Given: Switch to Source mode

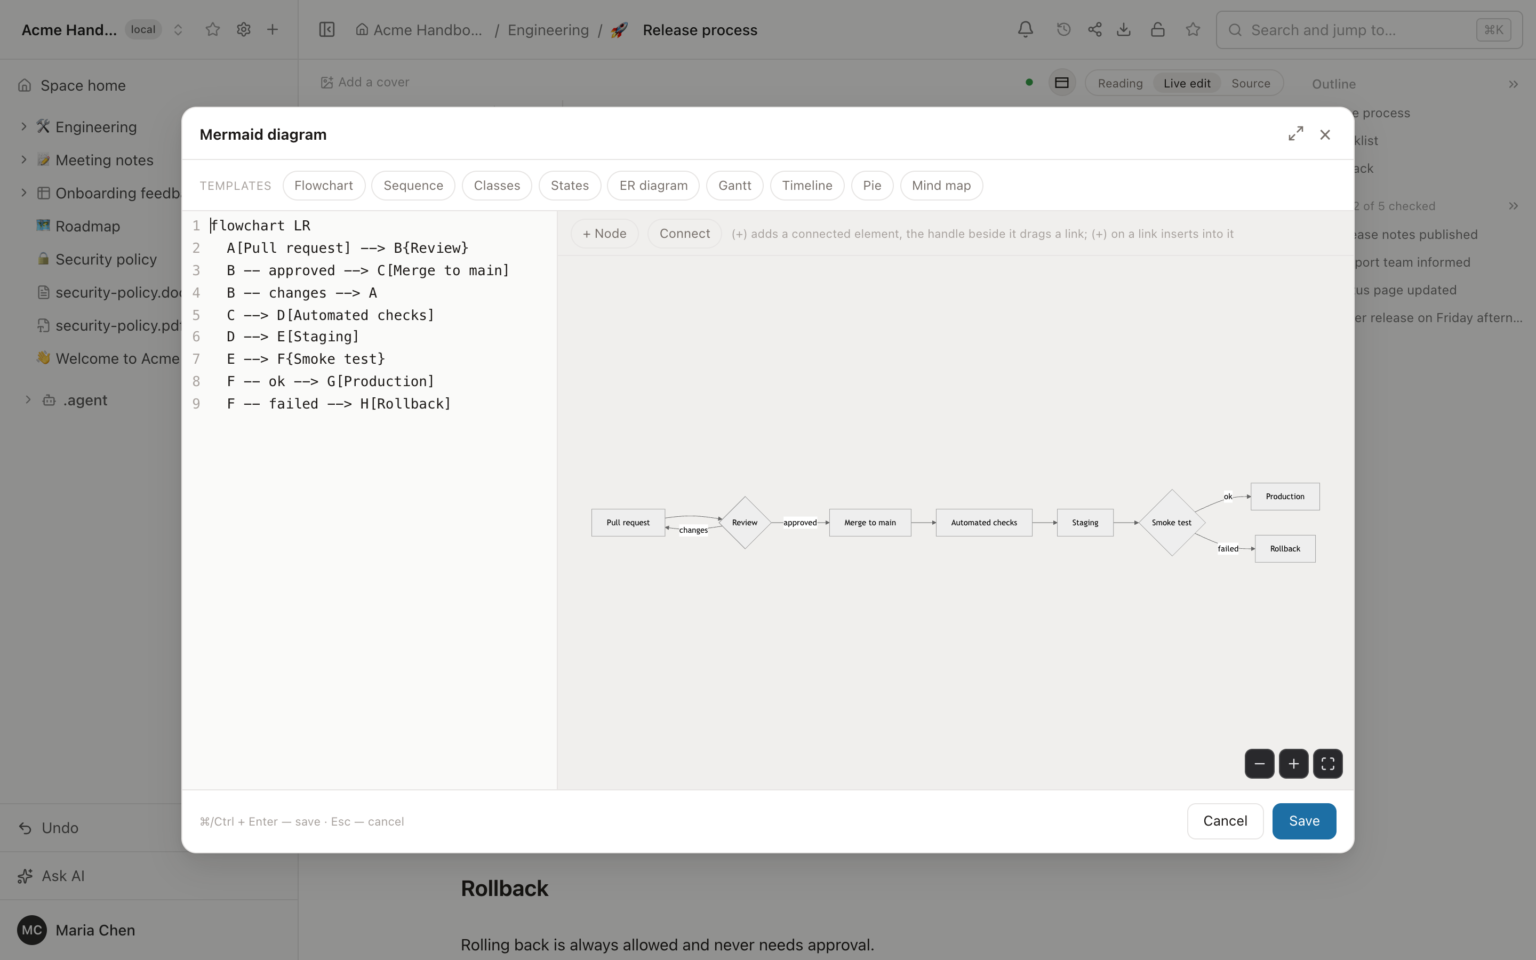Looking at the screenshot, I should [1251, 83].
